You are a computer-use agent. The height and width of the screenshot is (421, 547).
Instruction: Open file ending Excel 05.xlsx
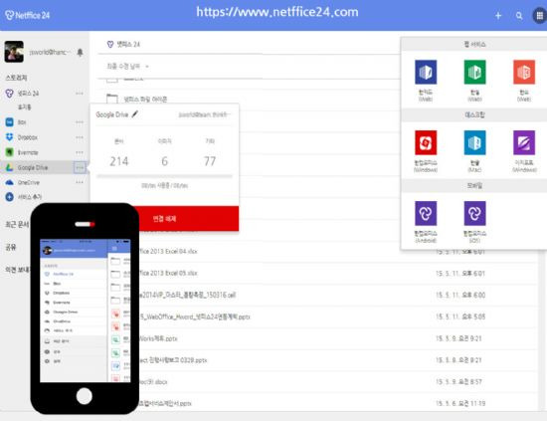[x=168, y=273]
